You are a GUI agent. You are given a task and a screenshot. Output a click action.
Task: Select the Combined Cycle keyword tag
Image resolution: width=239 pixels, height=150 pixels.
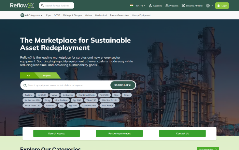click(x=86, y=95)
